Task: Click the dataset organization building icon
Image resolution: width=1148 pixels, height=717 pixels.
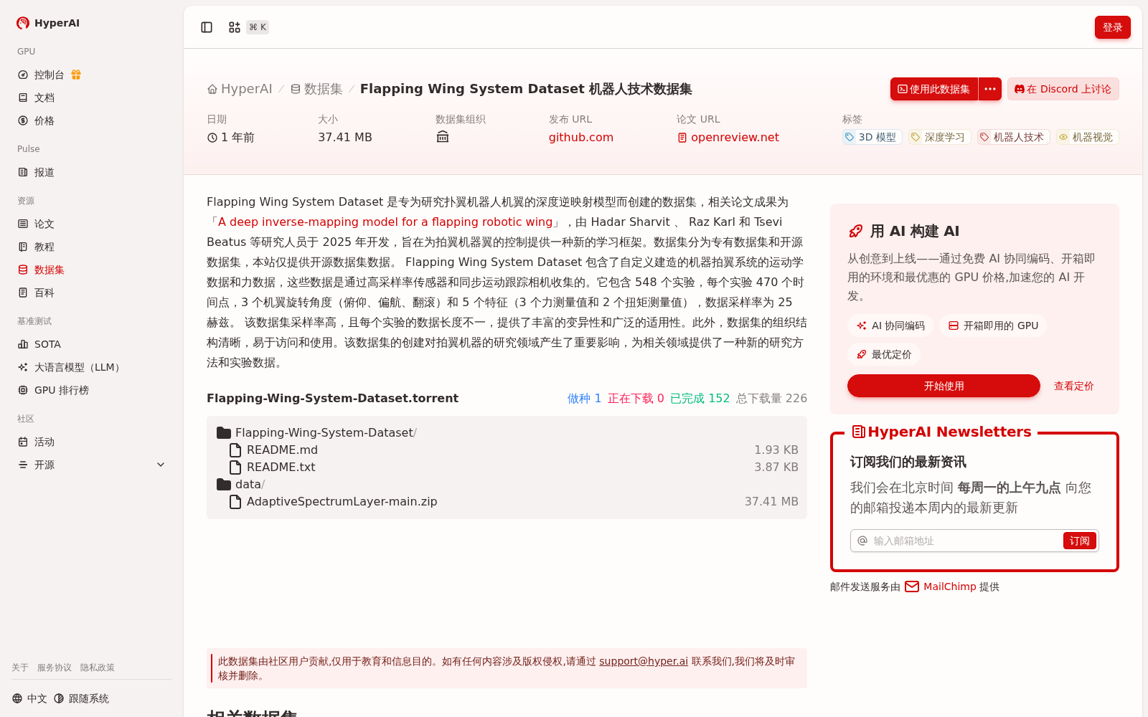Action: tap(443, 137)
